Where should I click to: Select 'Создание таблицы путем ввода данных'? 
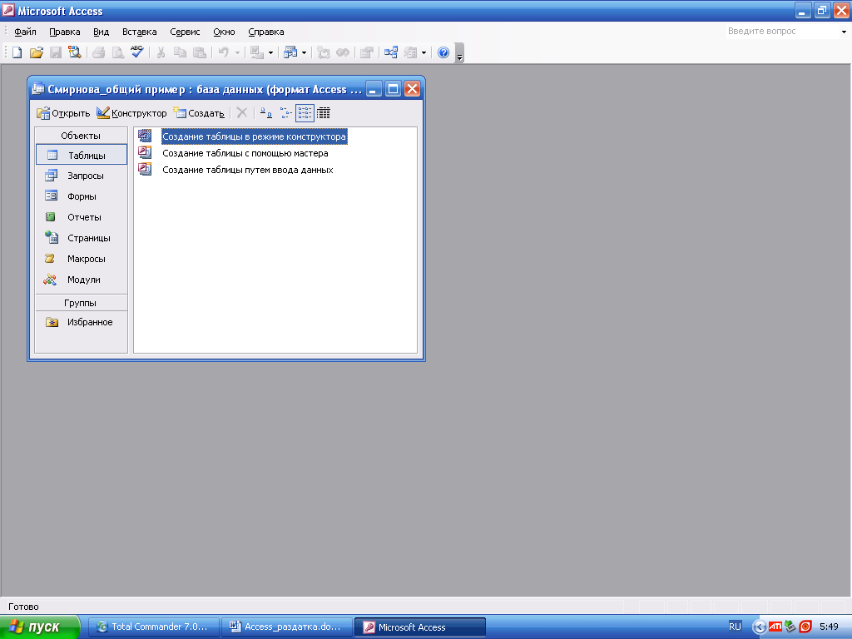[248, 170]
